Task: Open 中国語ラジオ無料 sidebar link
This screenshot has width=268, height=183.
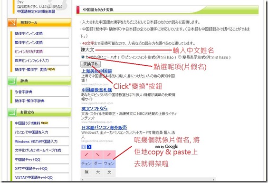Action: (28, 123)
